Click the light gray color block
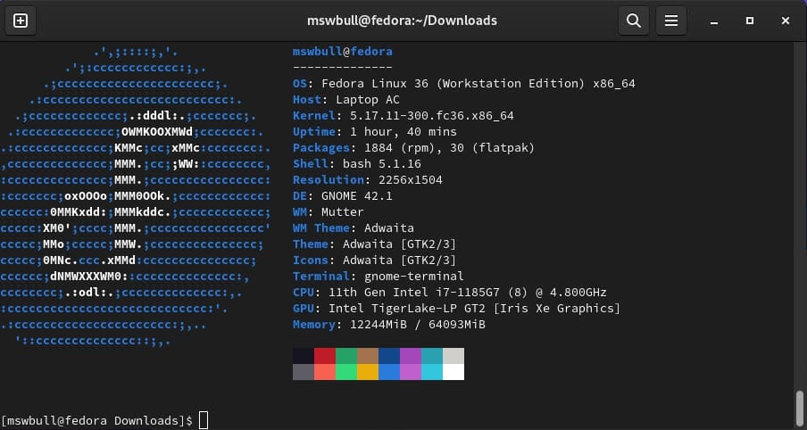 [x=453, y=356]
